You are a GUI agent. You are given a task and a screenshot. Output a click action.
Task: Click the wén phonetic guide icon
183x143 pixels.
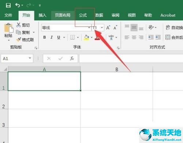[111, 37]
